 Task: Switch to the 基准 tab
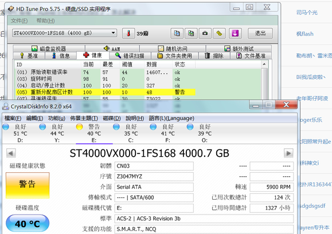click(x=29, y=55)
